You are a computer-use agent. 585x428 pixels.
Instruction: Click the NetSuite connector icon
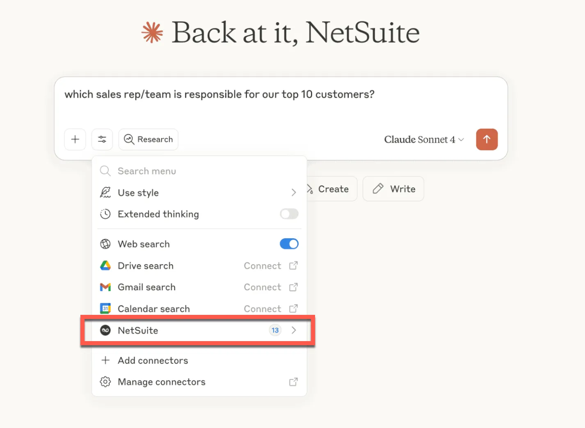click(x=105, y=330)
